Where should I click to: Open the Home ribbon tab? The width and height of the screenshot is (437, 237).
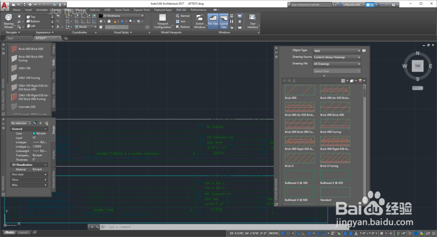coord(17,10)
